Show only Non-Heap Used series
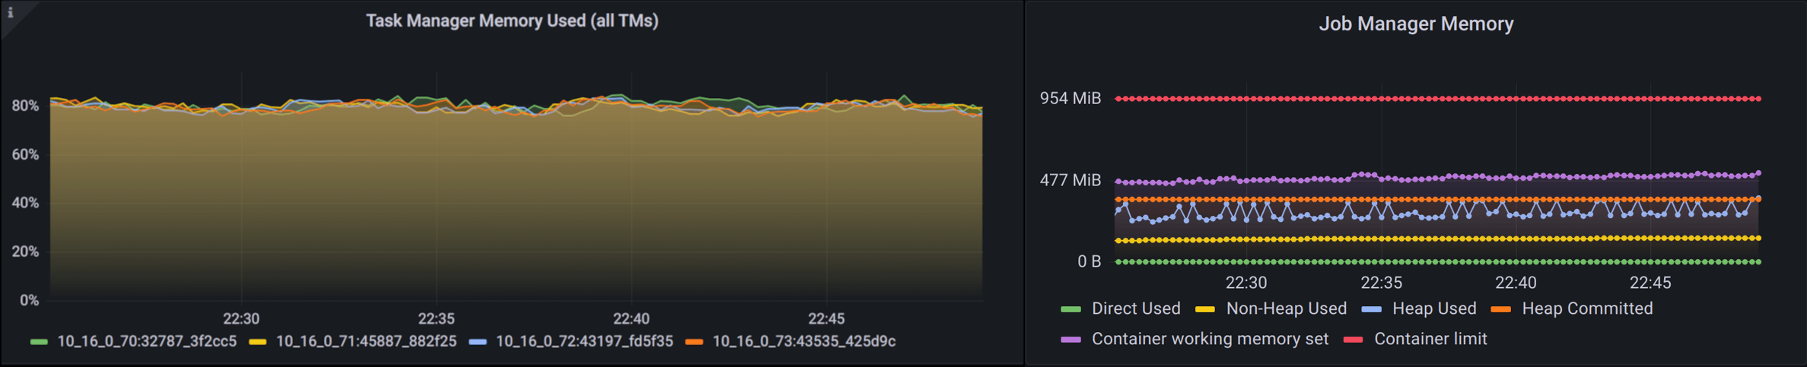The width and height of the screenshot is (1807, 367). tap(1286, 309)
